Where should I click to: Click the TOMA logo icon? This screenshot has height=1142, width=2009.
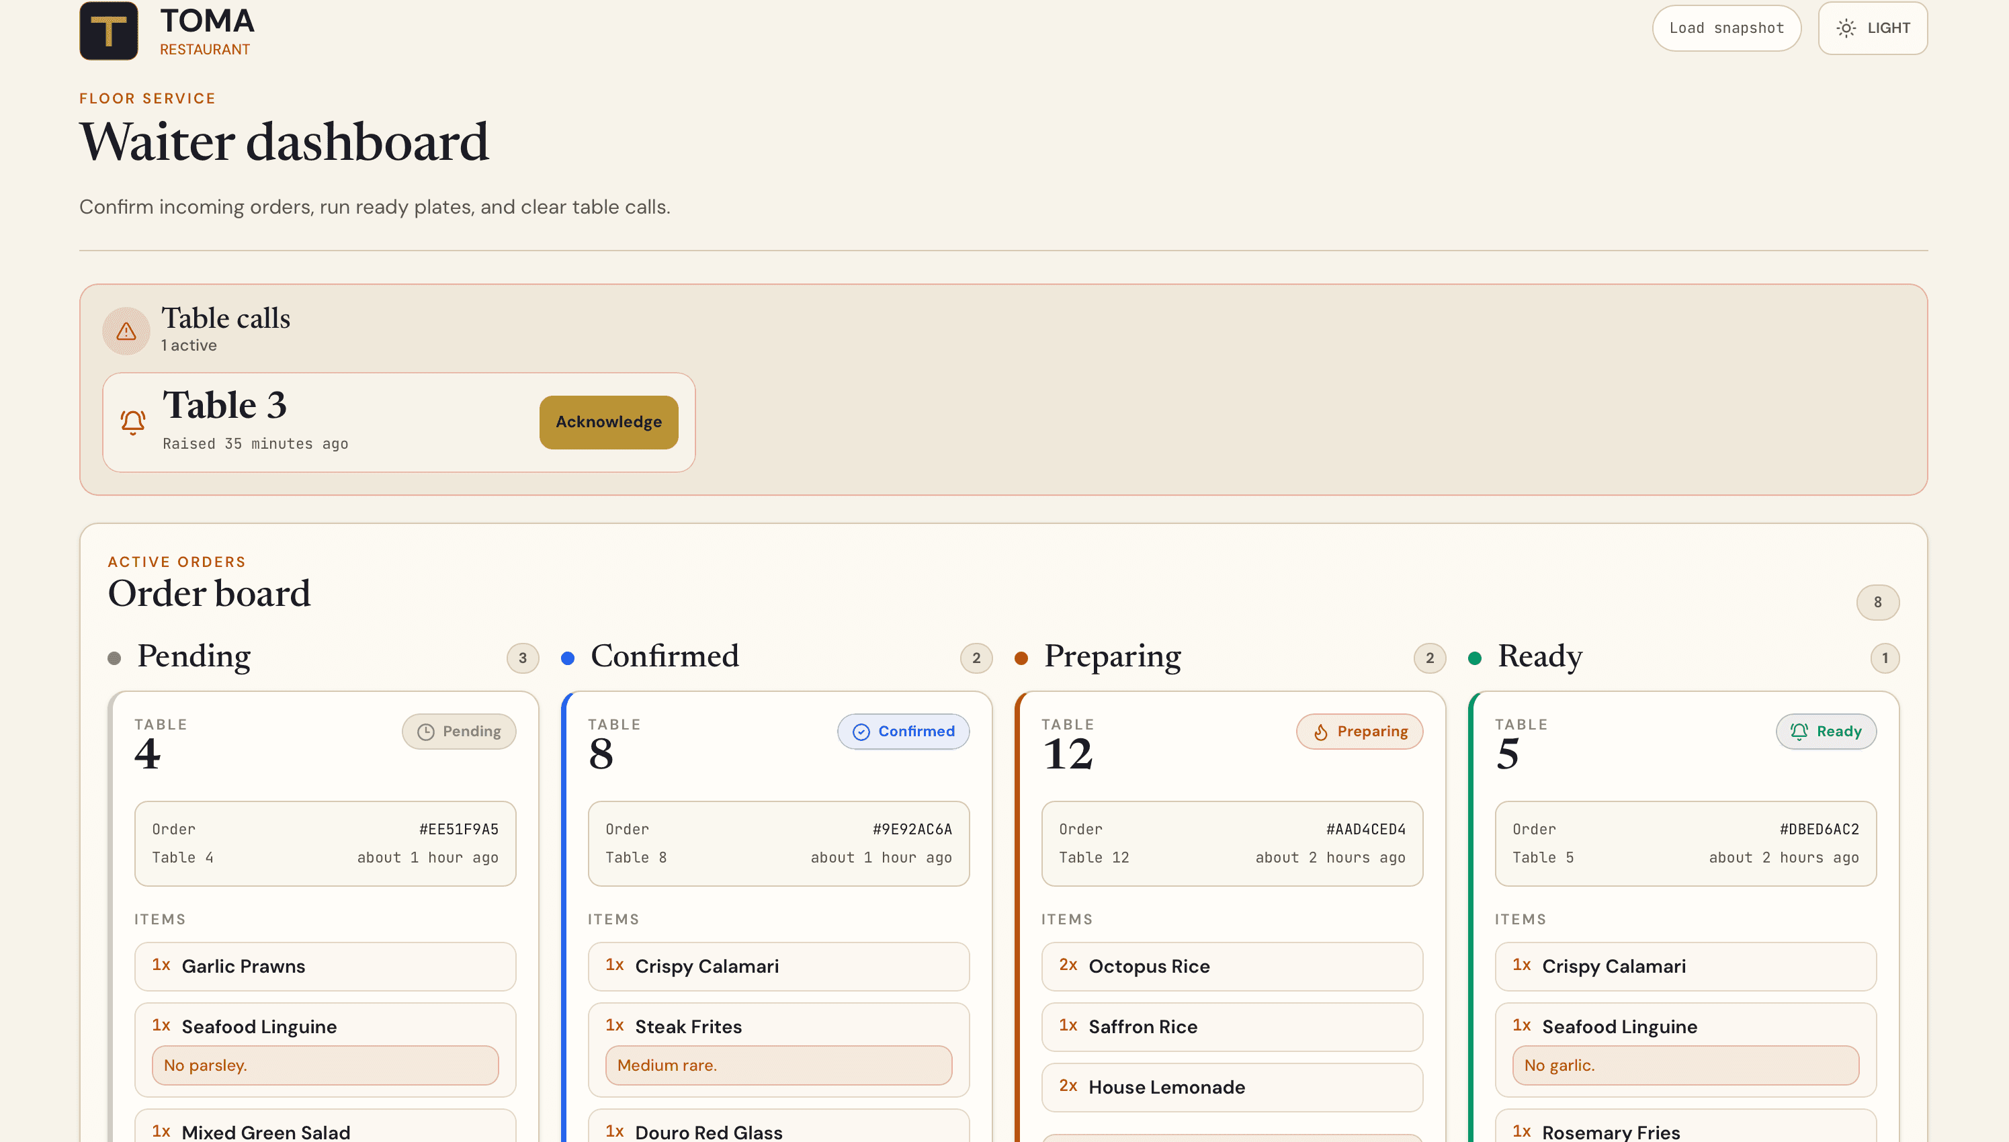click(109, 31)
